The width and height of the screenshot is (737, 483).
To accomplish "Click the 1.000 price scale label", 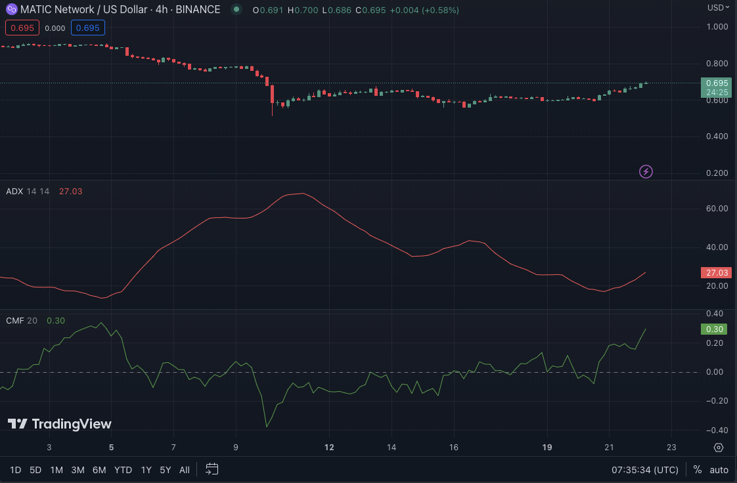I will [717, 27].
